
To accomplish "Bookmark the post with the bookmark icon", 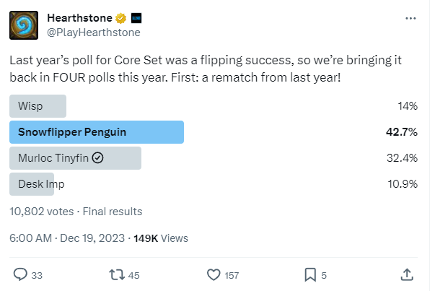I will pyautogui.click(x=310, y=275).
